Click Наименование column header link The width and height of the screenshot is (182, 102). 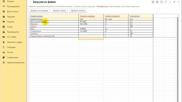[x=36, y=16]
